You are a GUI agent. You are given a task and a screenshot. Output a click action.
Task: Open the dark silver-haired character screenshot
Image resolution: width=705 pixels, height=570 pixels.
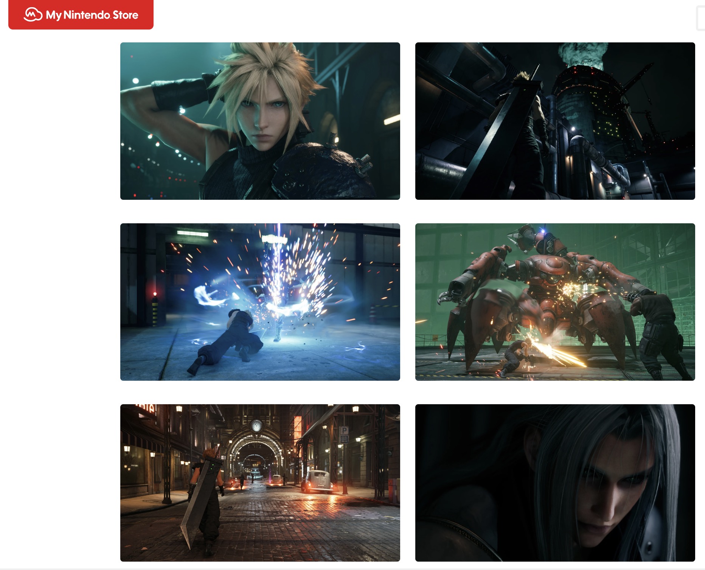[555, 483]
